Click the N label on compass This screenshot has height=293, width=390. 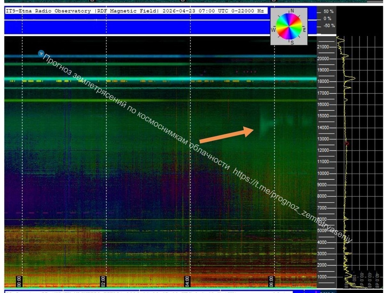pyautogui.click(x=292, y=11)
